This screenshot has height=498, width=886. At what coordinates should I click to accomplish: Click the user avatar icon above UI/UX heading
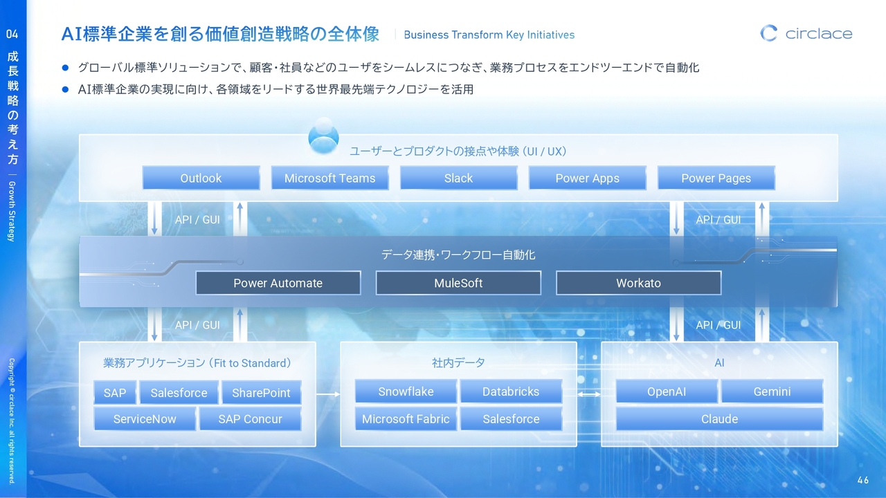[323, 136]
